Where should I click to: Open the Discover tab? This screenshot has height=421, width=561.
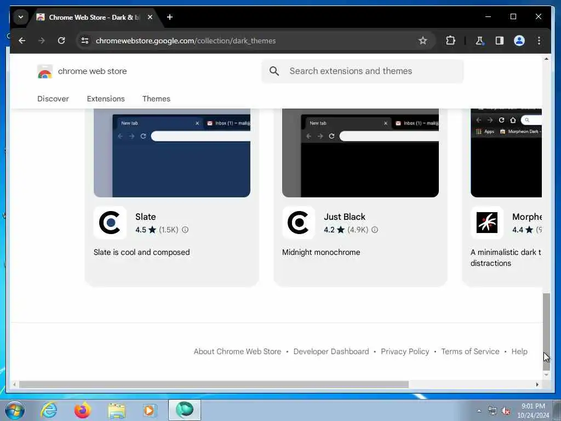(x=53, y=99)
